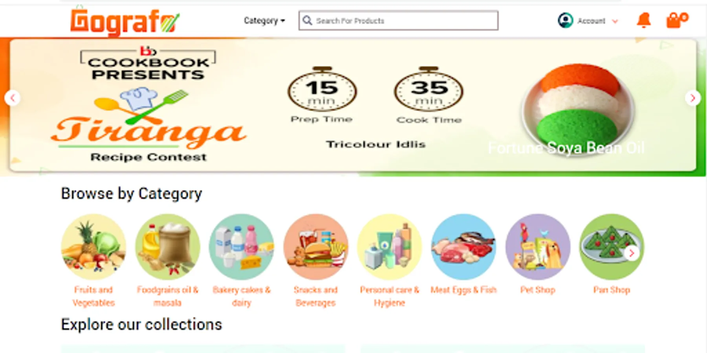Open the shopping bag cart icon
This screenshot has width=707, height=353.
point(677,20)
